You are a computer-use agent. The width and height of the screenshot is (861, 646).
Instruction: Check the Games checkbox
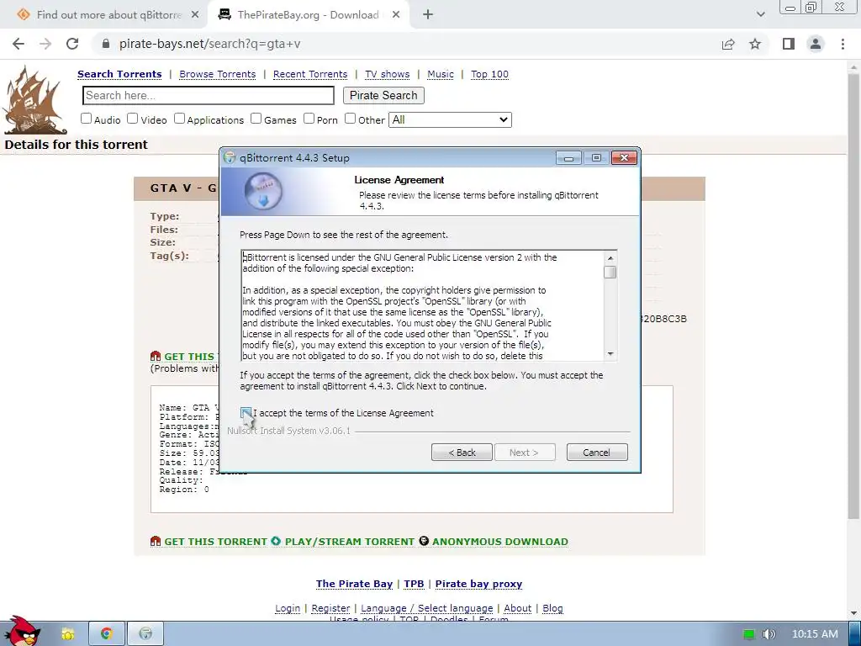(256, 119)
